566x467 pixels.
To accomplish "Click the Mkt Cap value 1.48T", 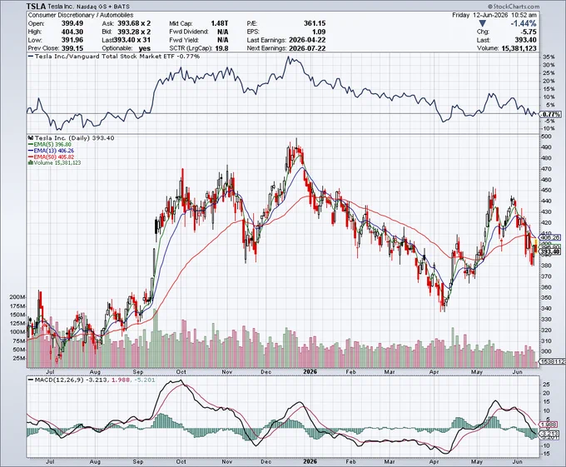I will [x=220, y=23].
